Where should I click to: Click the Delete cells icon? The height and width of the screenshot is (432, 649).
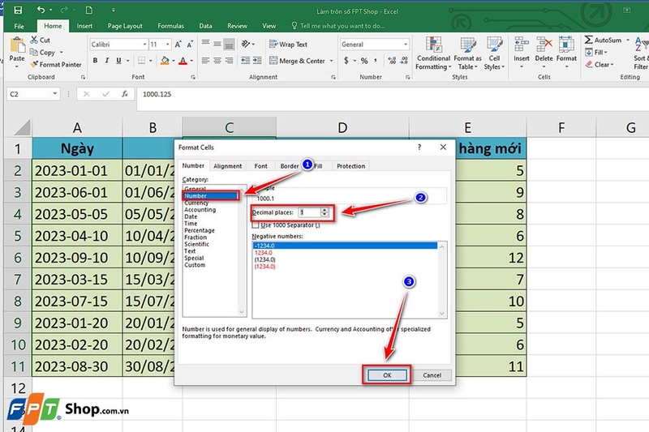[x=544, y=45]
